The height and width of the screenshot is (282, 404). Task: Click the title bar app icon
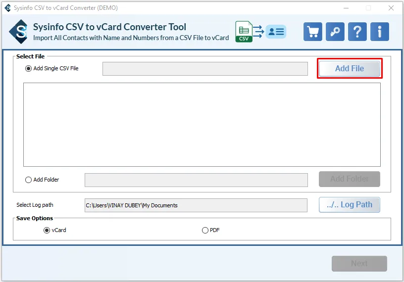point(8,8)
